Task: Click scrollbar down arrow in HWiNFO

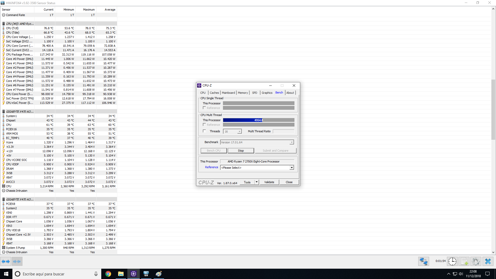Action: [x=493, y=252]
